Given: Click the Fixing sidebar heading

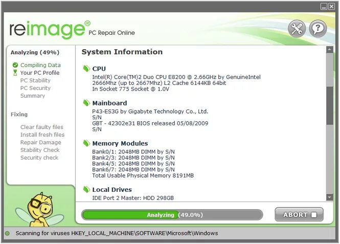Looking at the screenshot, I should [19, 114].
